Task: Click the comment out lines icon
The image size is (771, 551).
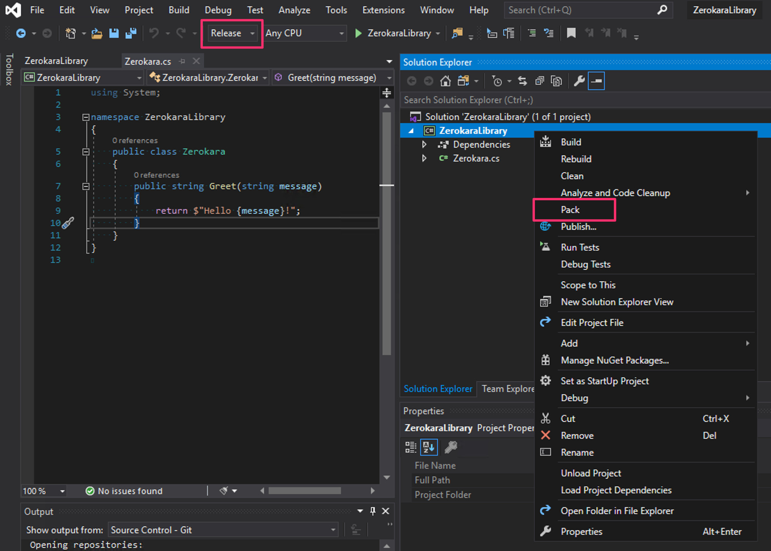Action: pos(532,33)
